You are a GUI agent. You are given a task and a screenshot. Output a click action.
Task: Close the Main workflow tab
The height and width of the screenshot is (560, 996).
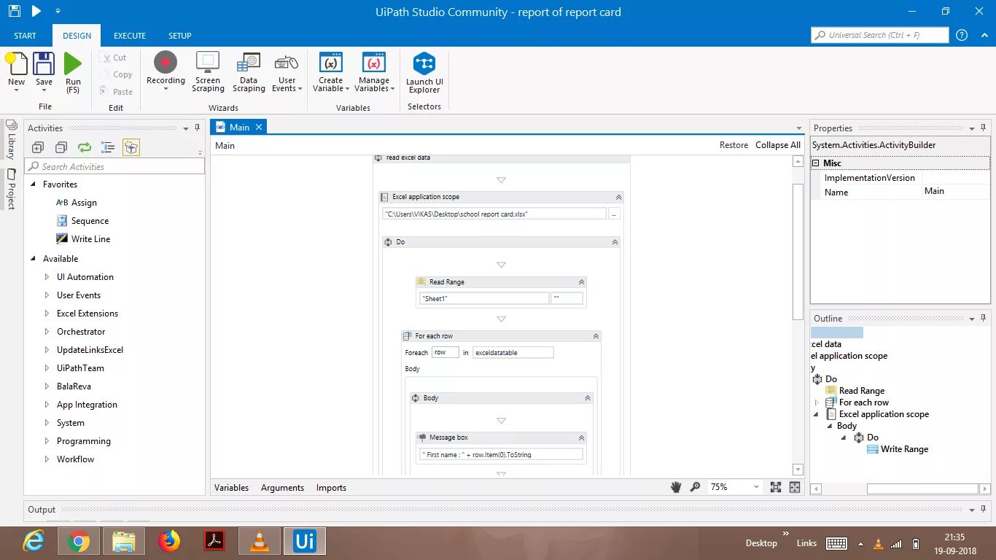tap(258, 127)
